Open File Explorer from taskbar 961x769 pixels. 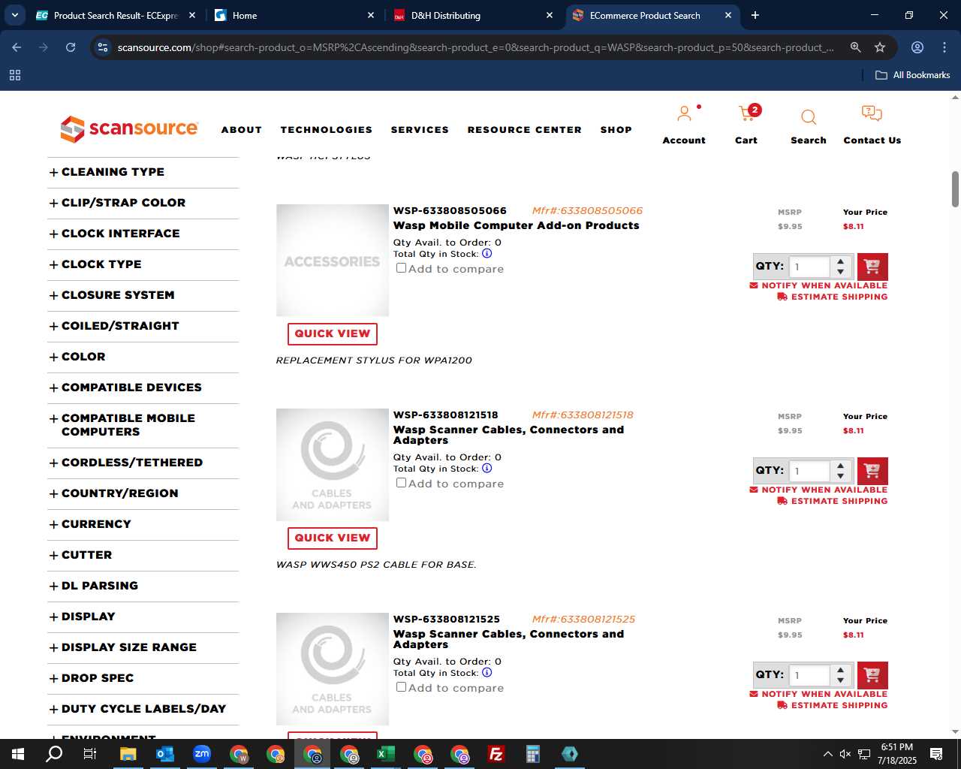click(x=128, y=754)
